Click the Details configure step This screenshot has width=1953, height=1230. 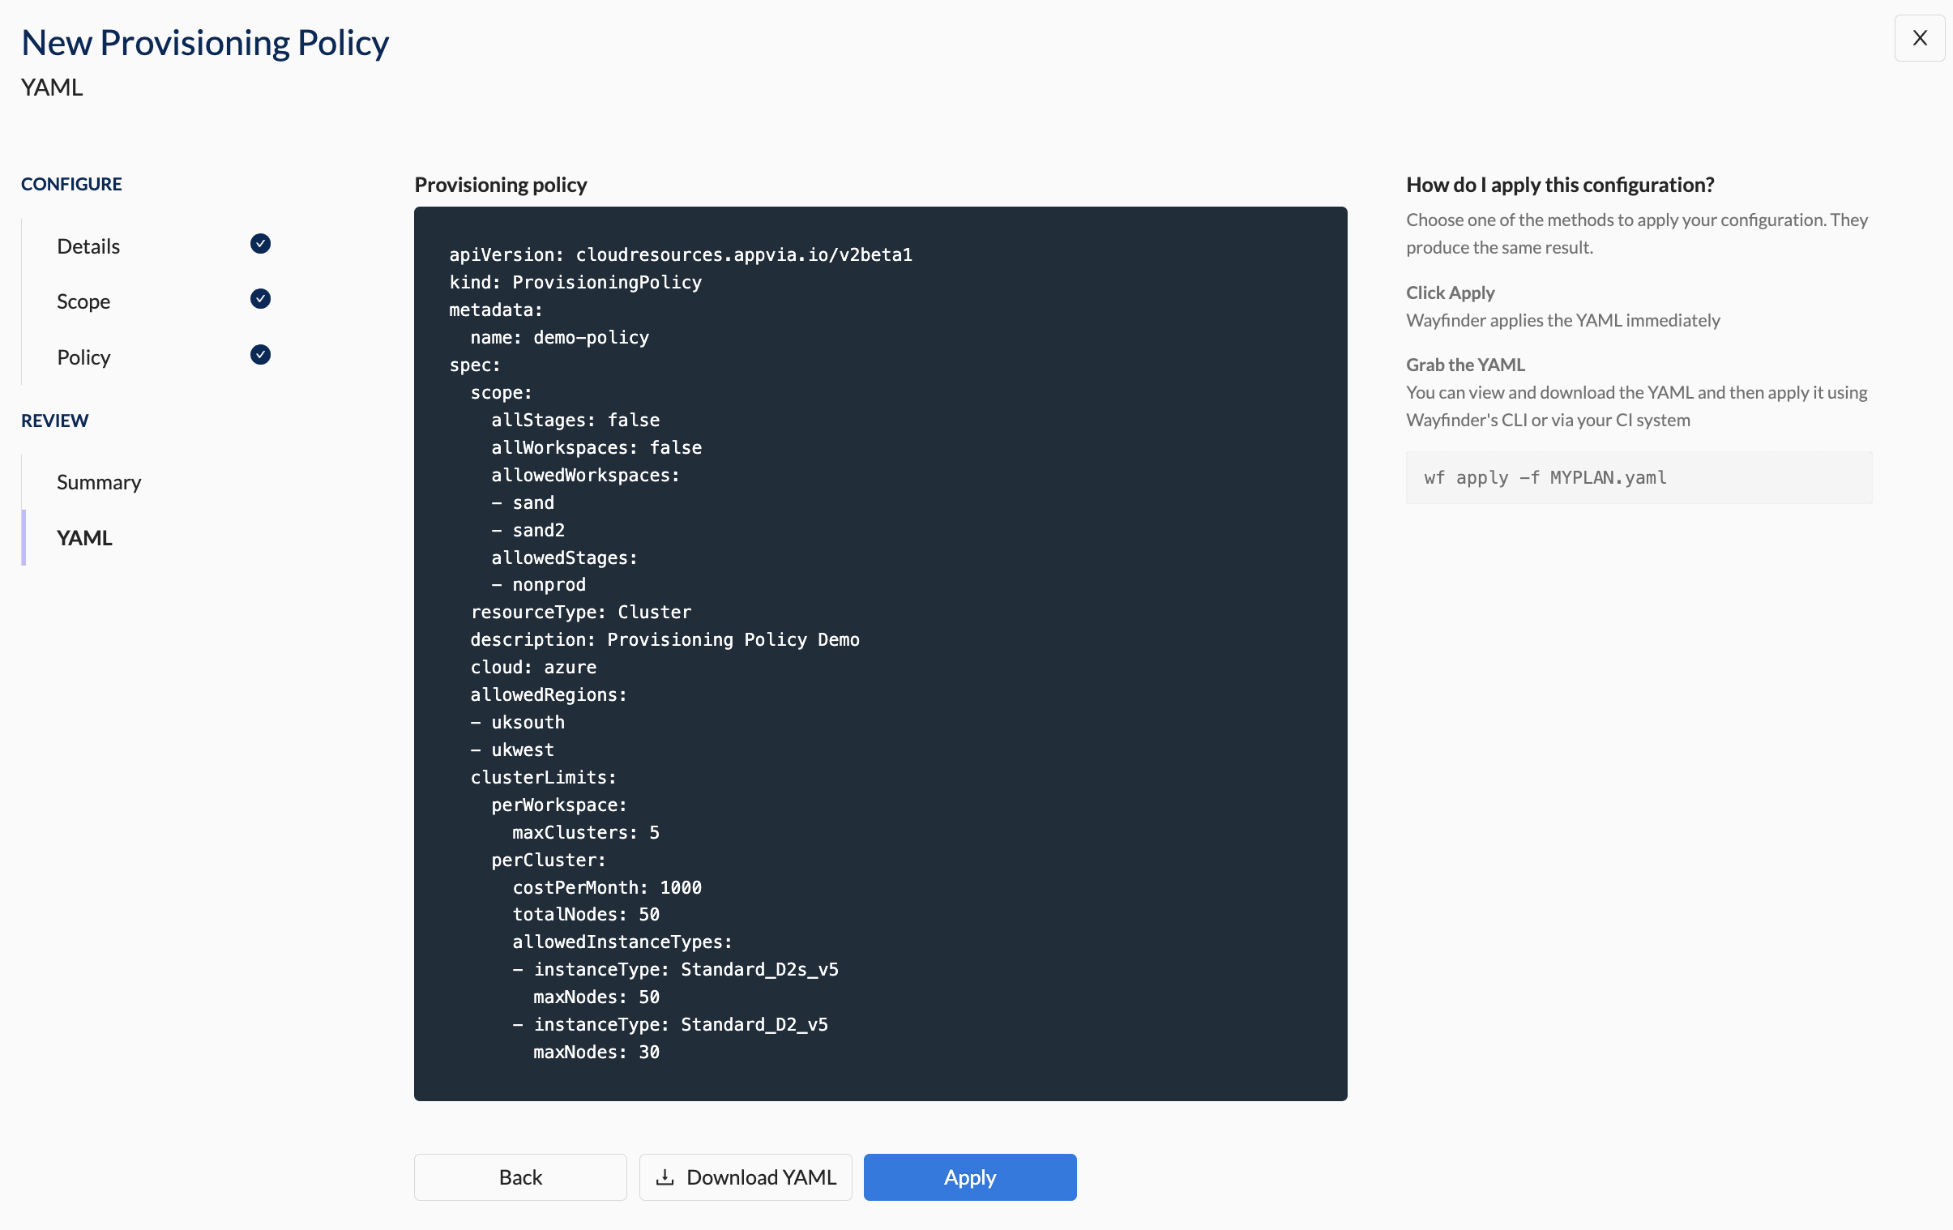(88, 246)
